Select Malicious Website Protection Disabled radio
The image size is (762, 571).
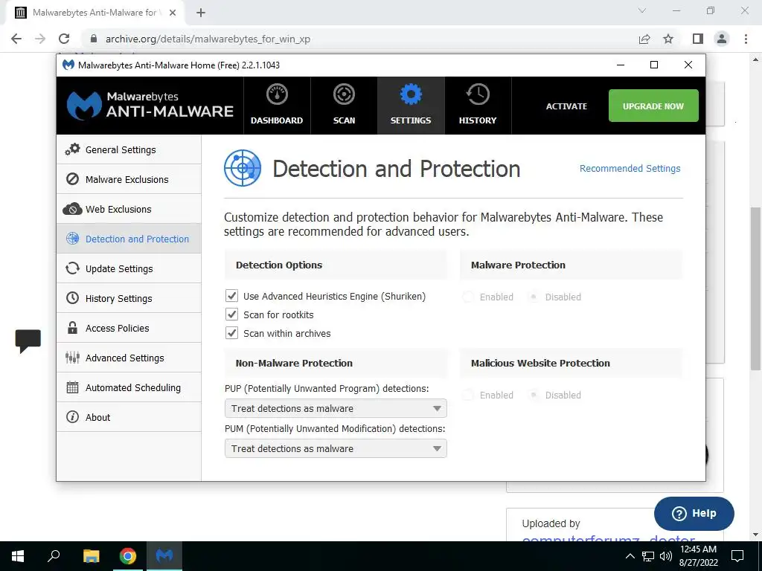[534, 395]
